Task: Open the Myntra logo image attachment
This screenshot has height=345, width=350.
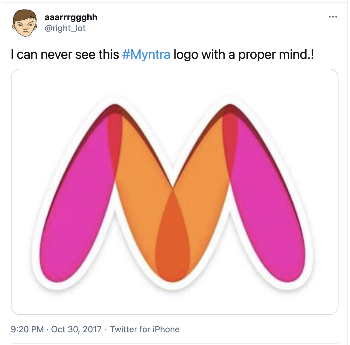Action: [174, 192]
